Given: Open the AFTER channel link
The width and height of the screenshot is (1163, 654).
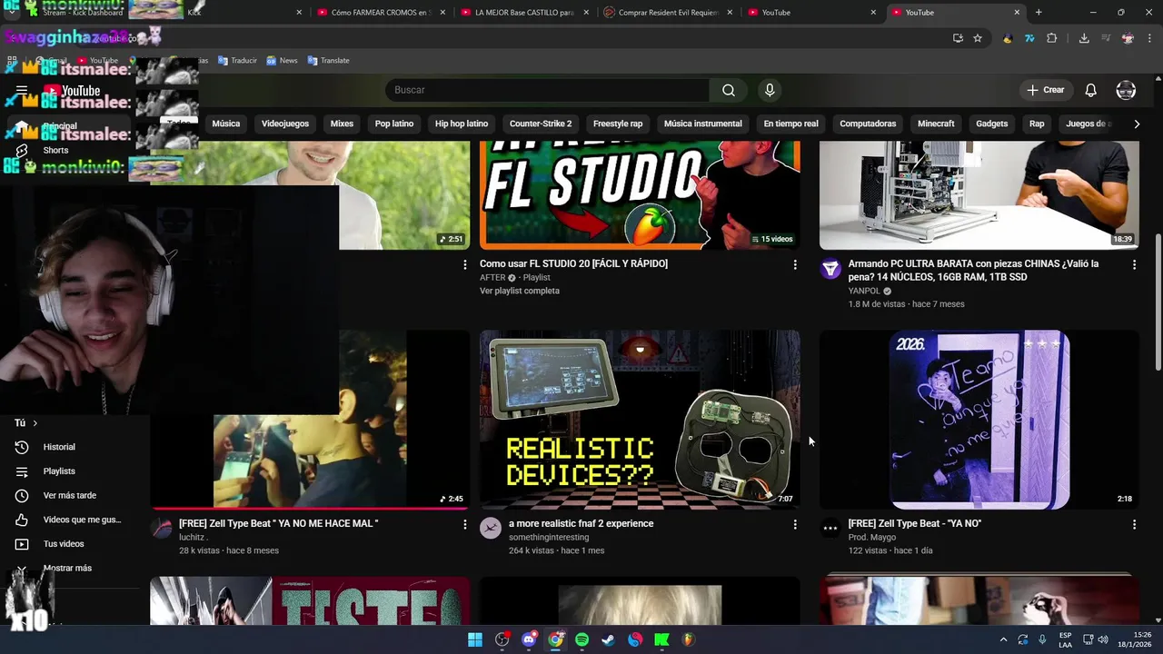Looking at the screenshot, I should click(x=492, y=278).
